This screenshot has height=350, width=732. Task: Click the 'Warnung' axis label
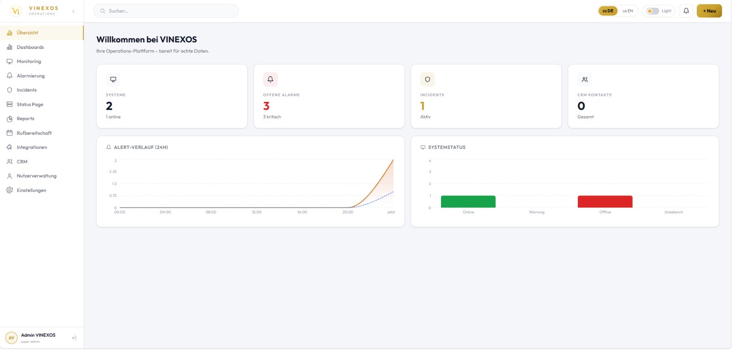(537, 212)
